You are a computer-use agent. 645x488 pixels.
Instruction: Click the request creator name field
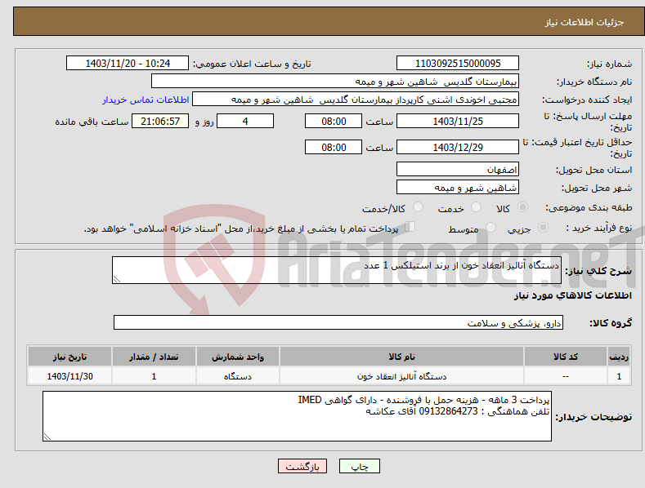tap(356, 100)
